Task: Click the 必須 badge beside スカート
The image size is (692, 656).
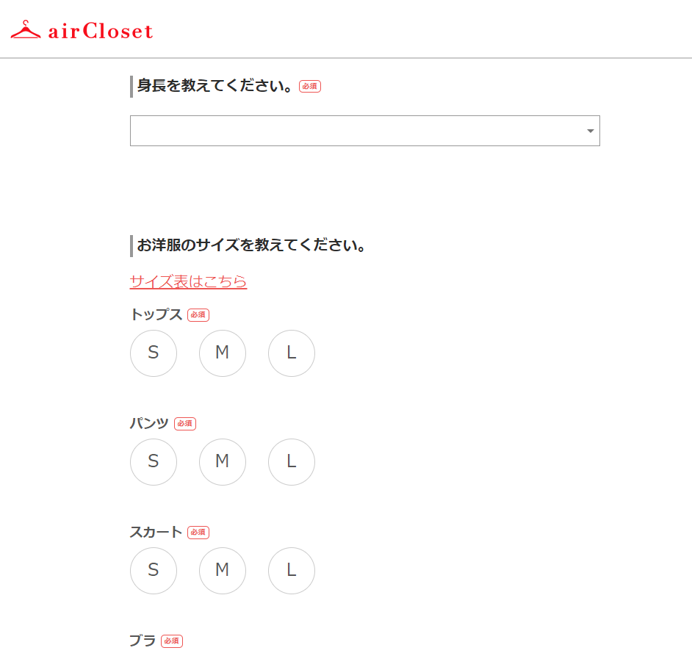Action: pos(198,532)
